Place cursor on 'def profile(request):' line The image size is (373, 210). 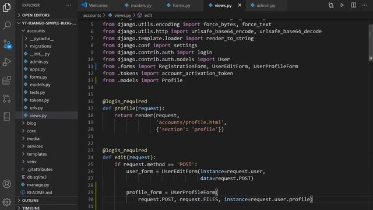click(133, 108)
